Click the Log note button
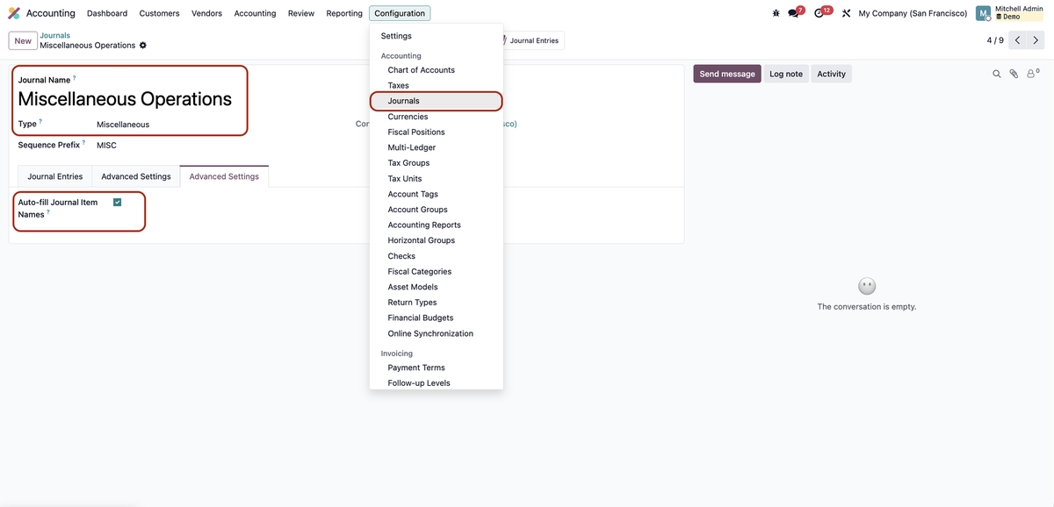The width and height of the screenshot is (1054, 507). coord(785,73)
